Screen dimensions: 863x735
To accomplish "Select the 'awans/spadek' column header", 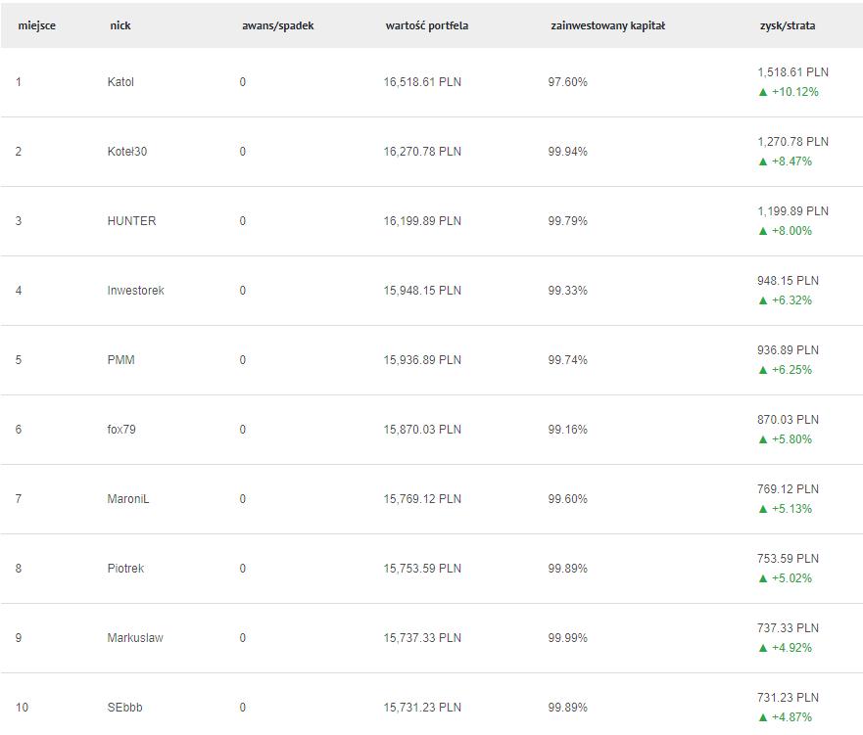I will point(277,25).
